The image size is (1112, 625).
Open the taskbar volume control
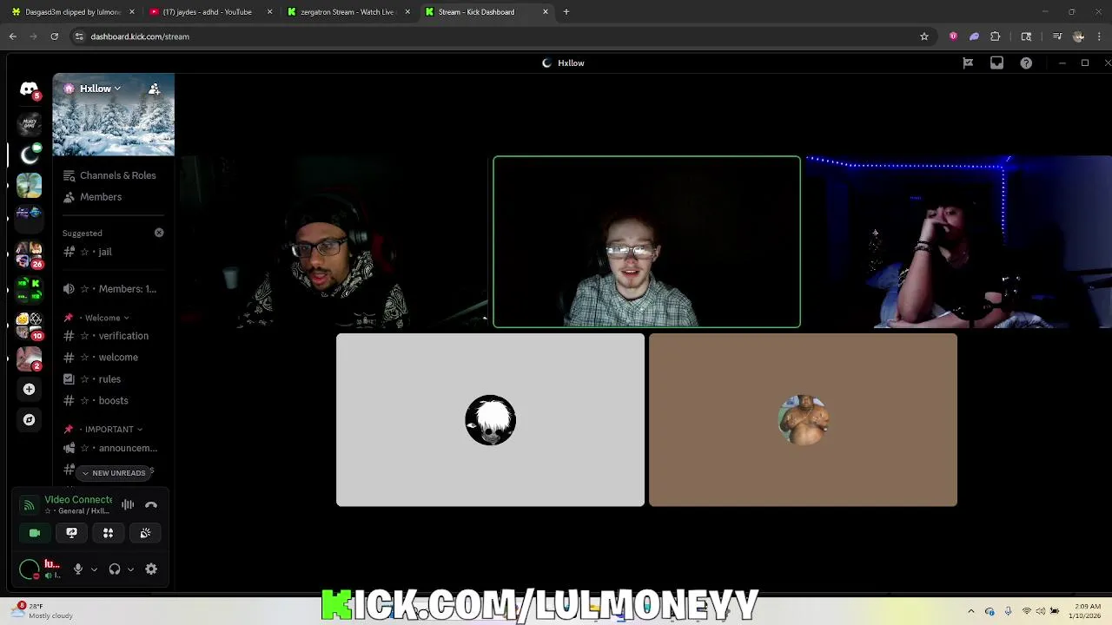(x=1040, y=611)
